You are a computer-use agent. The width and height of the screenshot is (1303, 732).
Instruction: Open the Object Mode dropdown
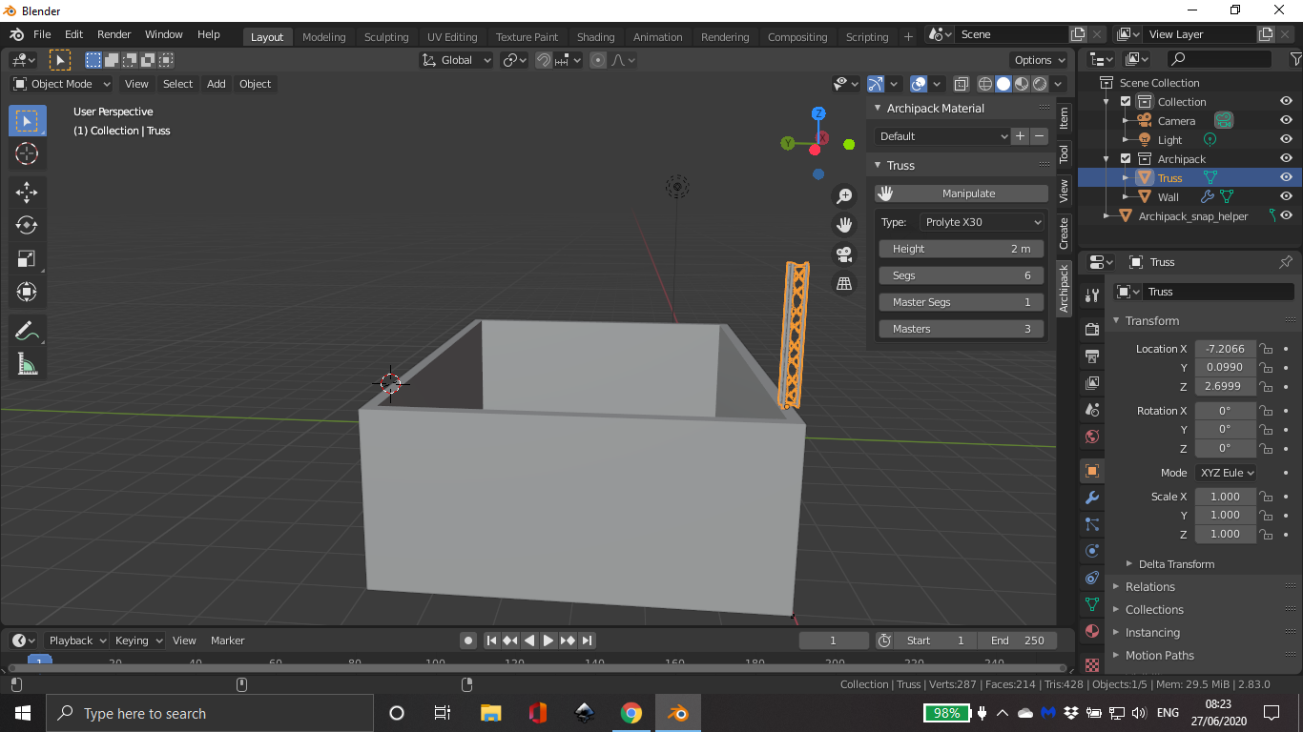(62, 84)
